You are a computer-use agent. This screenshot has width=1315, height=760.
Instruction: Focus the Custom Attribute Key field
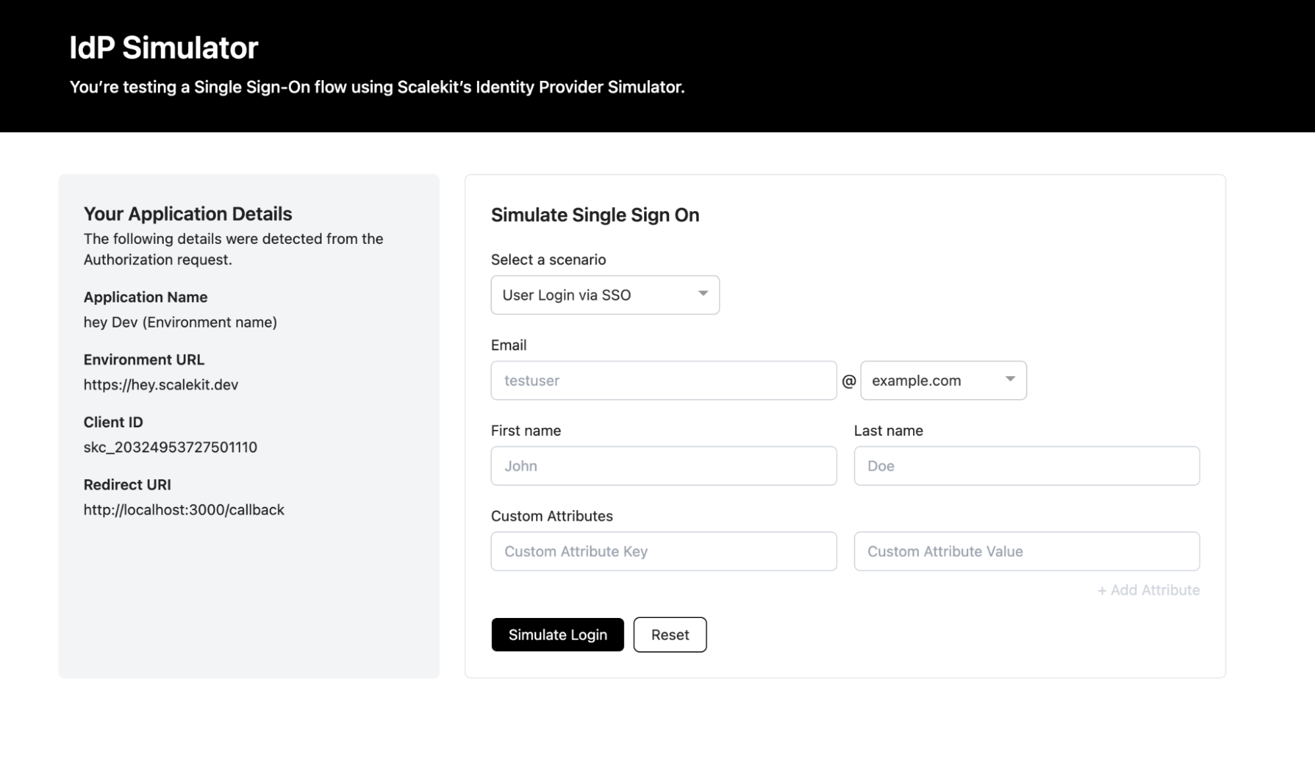663,551
